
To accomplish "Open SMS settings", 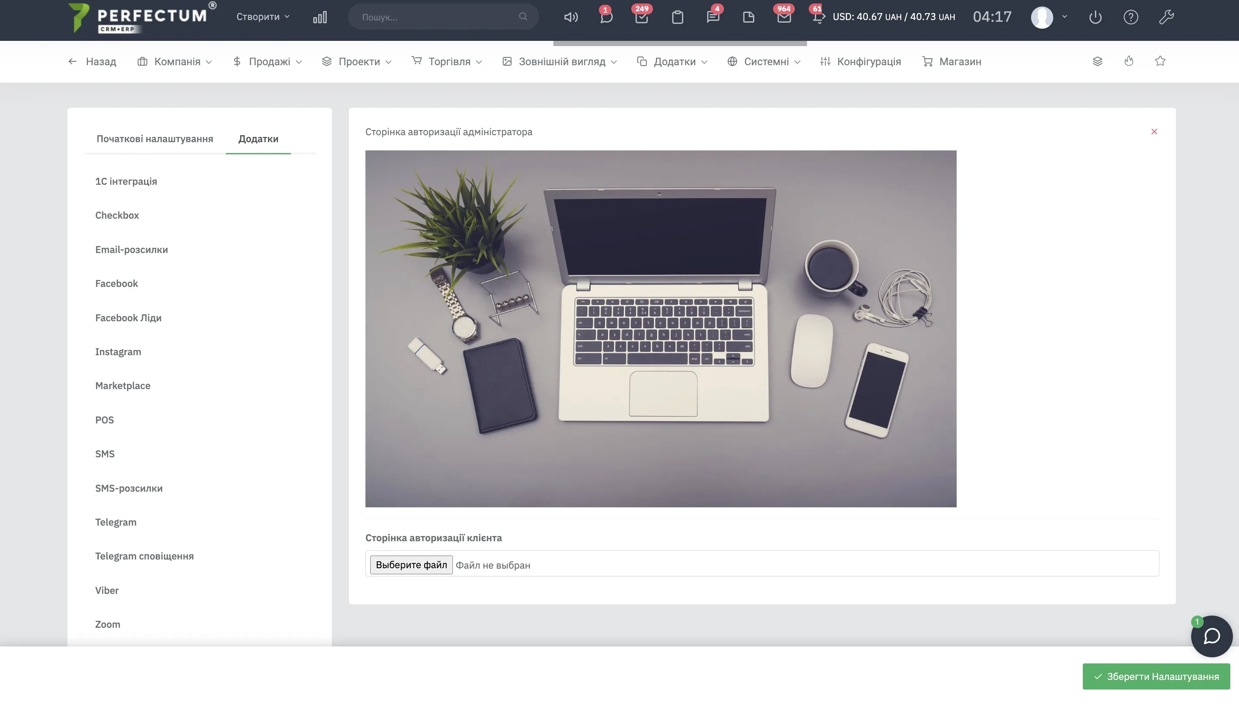I will point(105,454).
